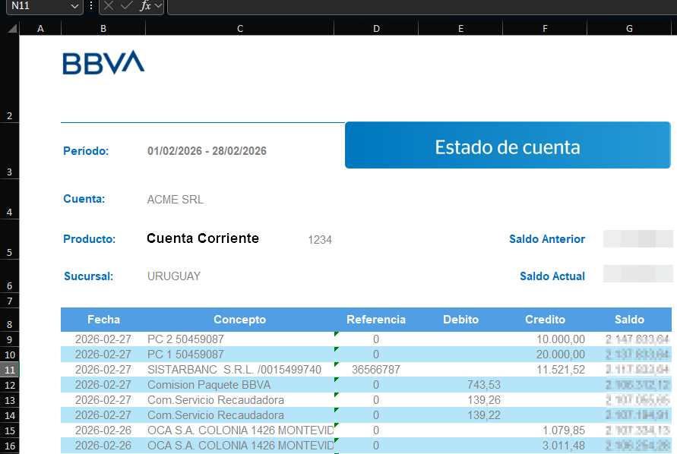Select row 12 header
The height and width of the screenshot is (454, 677).
coord(10,384)
